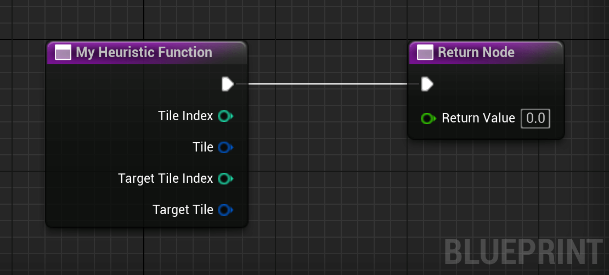Click the Return Node execution input pin
609x275 pixels.
427,84
